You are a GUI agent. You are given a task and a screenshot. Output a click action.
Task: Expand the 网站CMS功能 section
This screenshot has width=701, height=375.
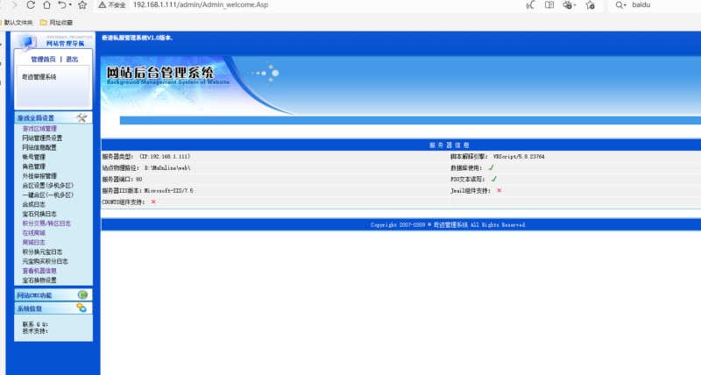coord(53,295)
